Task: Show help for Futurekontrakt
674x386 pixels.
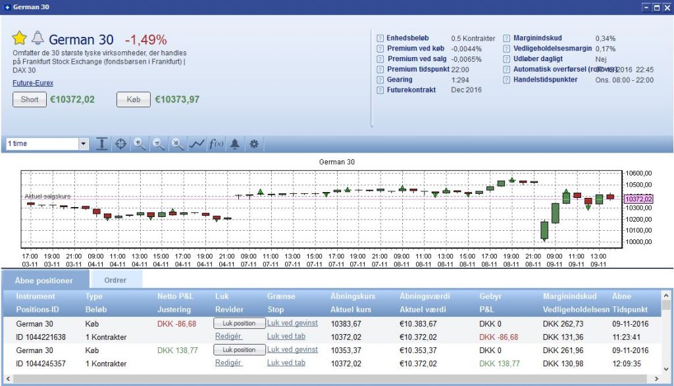Action: (x=380, y=90)
